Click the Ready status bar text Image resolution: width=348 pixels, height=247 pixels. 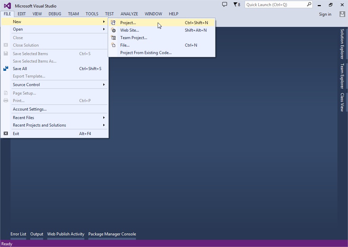click(x=7, y=244)
